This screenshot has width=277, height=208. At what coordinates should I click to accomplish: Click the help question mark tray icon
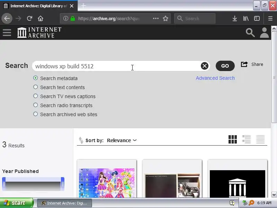tap(232, 203)
